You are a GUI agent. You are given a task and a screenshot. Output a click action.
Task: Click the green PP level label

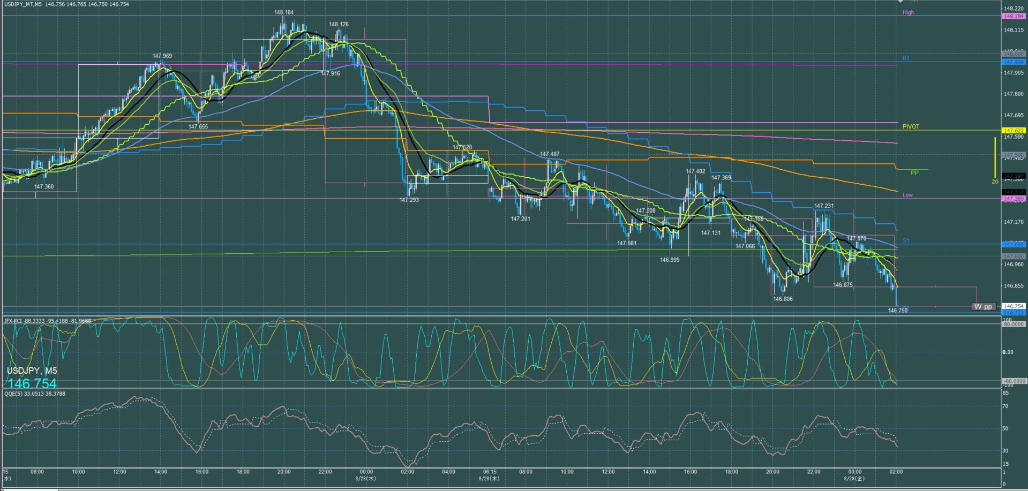pos(914,173)
